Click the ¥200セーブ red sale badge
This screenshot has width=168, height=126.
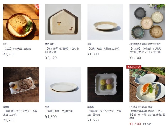point(134,67)
